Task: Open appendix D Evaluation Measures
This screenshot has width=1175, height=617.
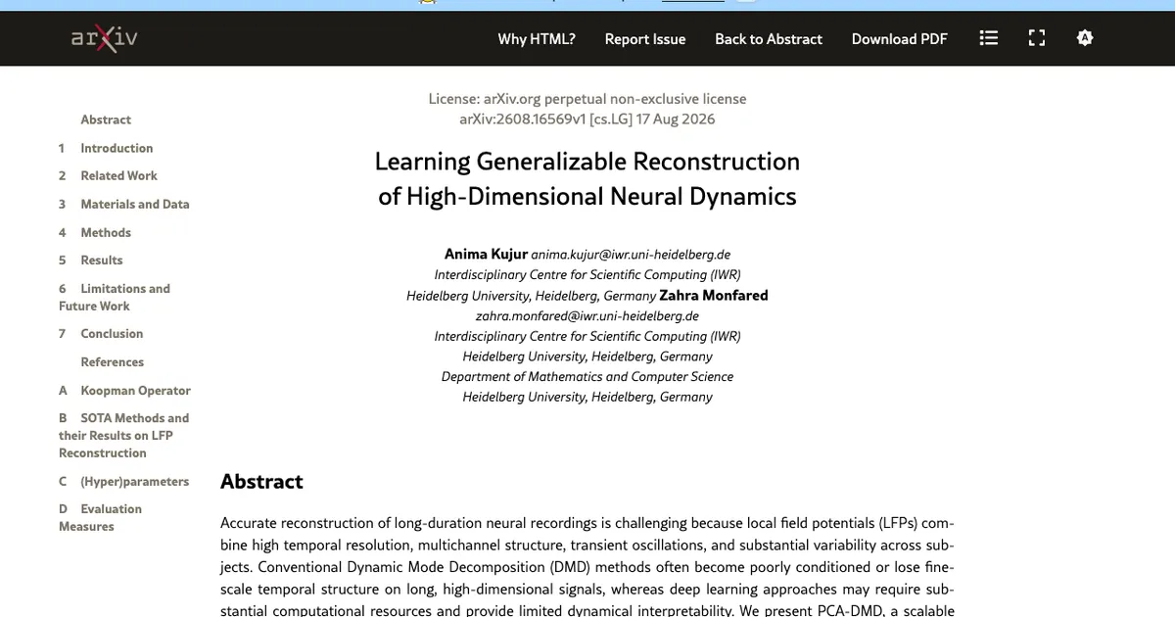Action: coord(100,517)
